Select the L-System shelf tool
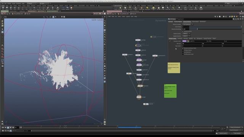This screenshot has height=137, width=244. pyautogui.click(x=63, y=8)
